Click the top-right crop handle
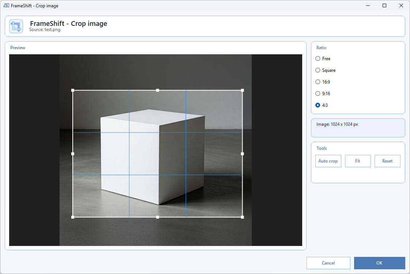Screen dimensions: 410x274 point(242,90)
